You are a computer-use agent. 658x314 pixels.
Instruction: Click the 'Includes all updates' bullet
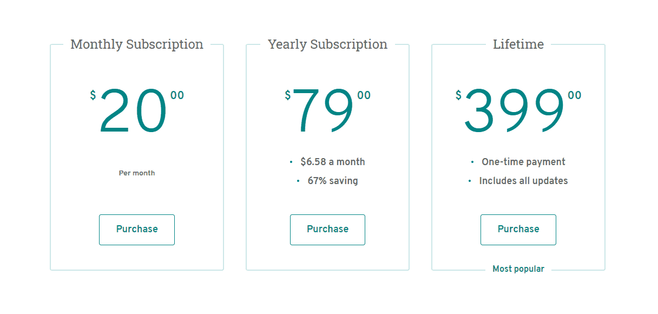click(x=523, y=181)
